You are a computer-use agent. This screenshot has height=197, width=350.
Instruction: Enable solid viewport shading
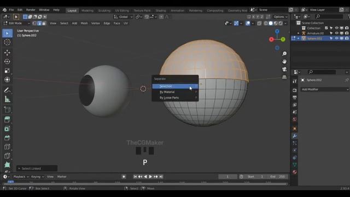click(271, 23)
